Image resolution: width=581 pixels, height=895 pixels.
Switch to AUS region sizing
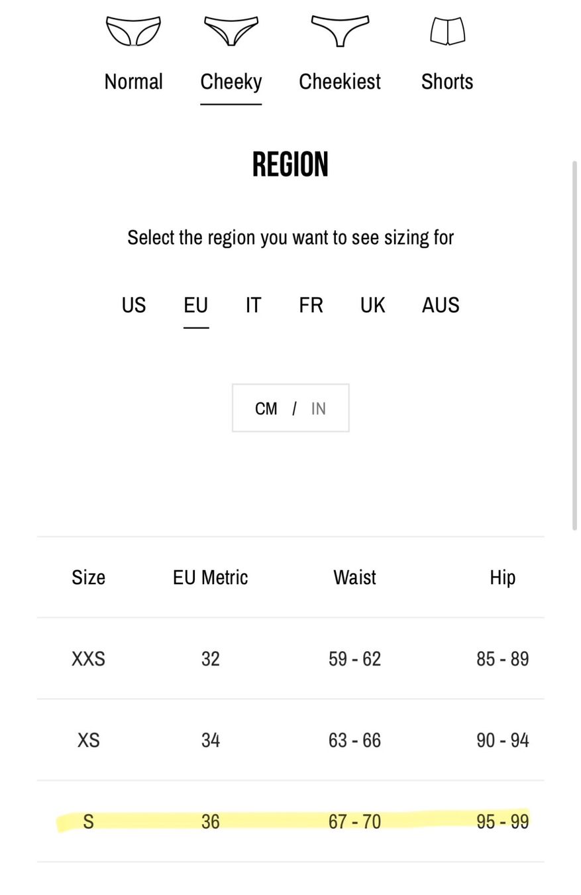pos(441,305)
